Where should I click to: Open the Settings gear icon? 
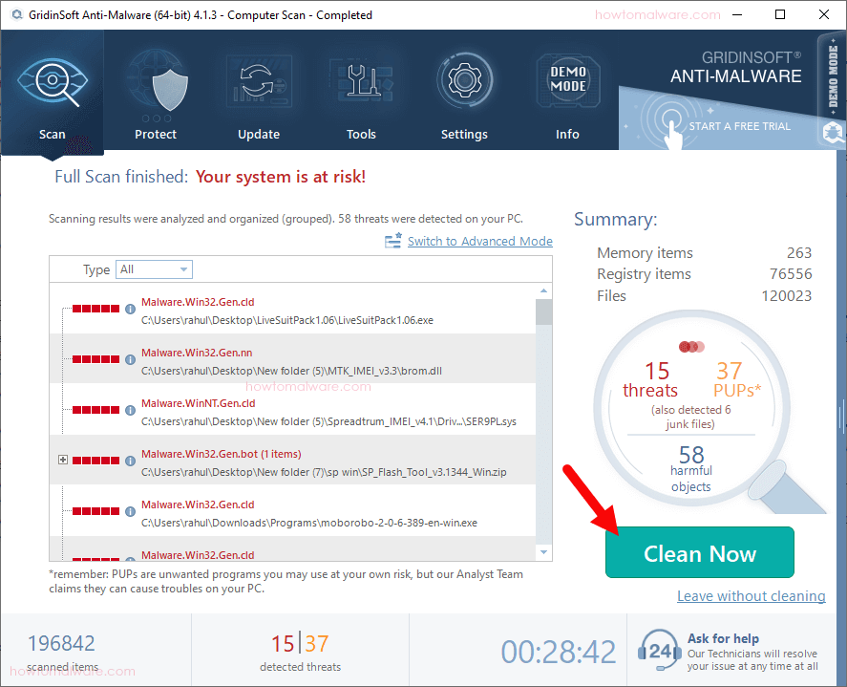click(464, 80)
